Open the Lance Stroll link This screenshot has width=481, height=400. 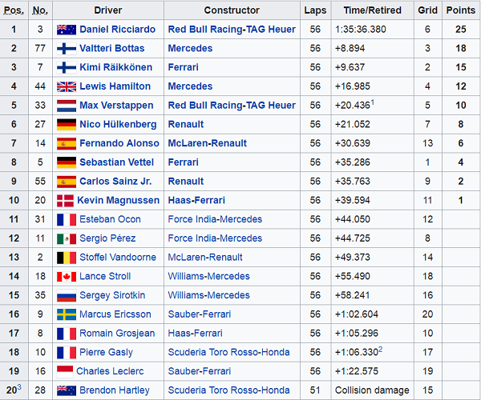[105, 276]
